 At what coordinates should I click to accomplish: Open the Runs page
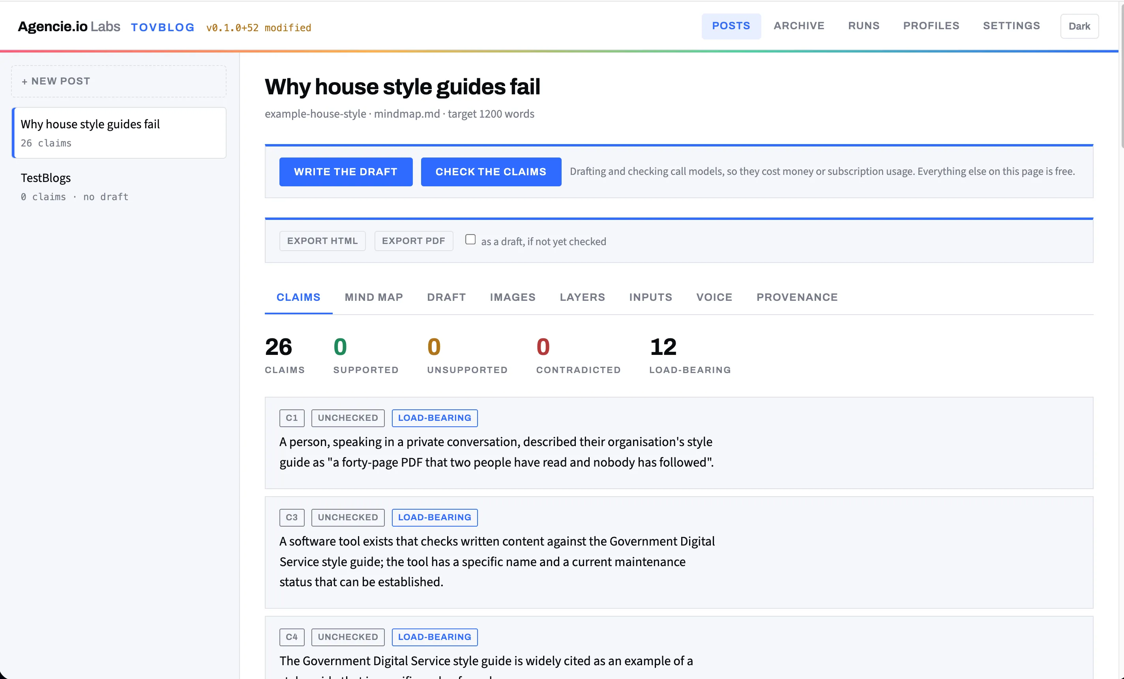pyautogui.click(x=864, y=26)
